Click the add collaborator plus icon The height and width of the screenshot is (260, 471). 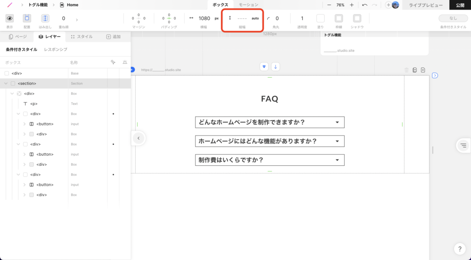(x=388, y=5)
